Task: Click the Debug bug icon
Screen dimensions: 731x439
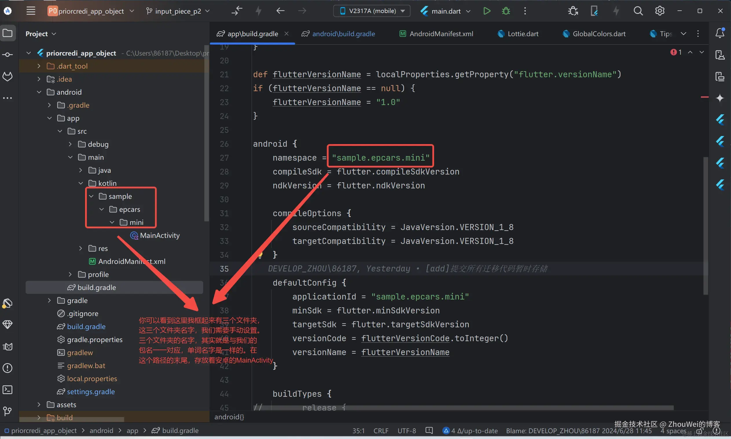Action: click(x=506, y=11)
